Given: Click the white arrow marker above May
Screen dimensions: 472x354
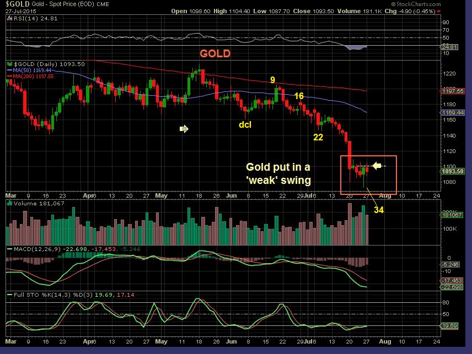Looking at the screenshot, I should 184,129.
